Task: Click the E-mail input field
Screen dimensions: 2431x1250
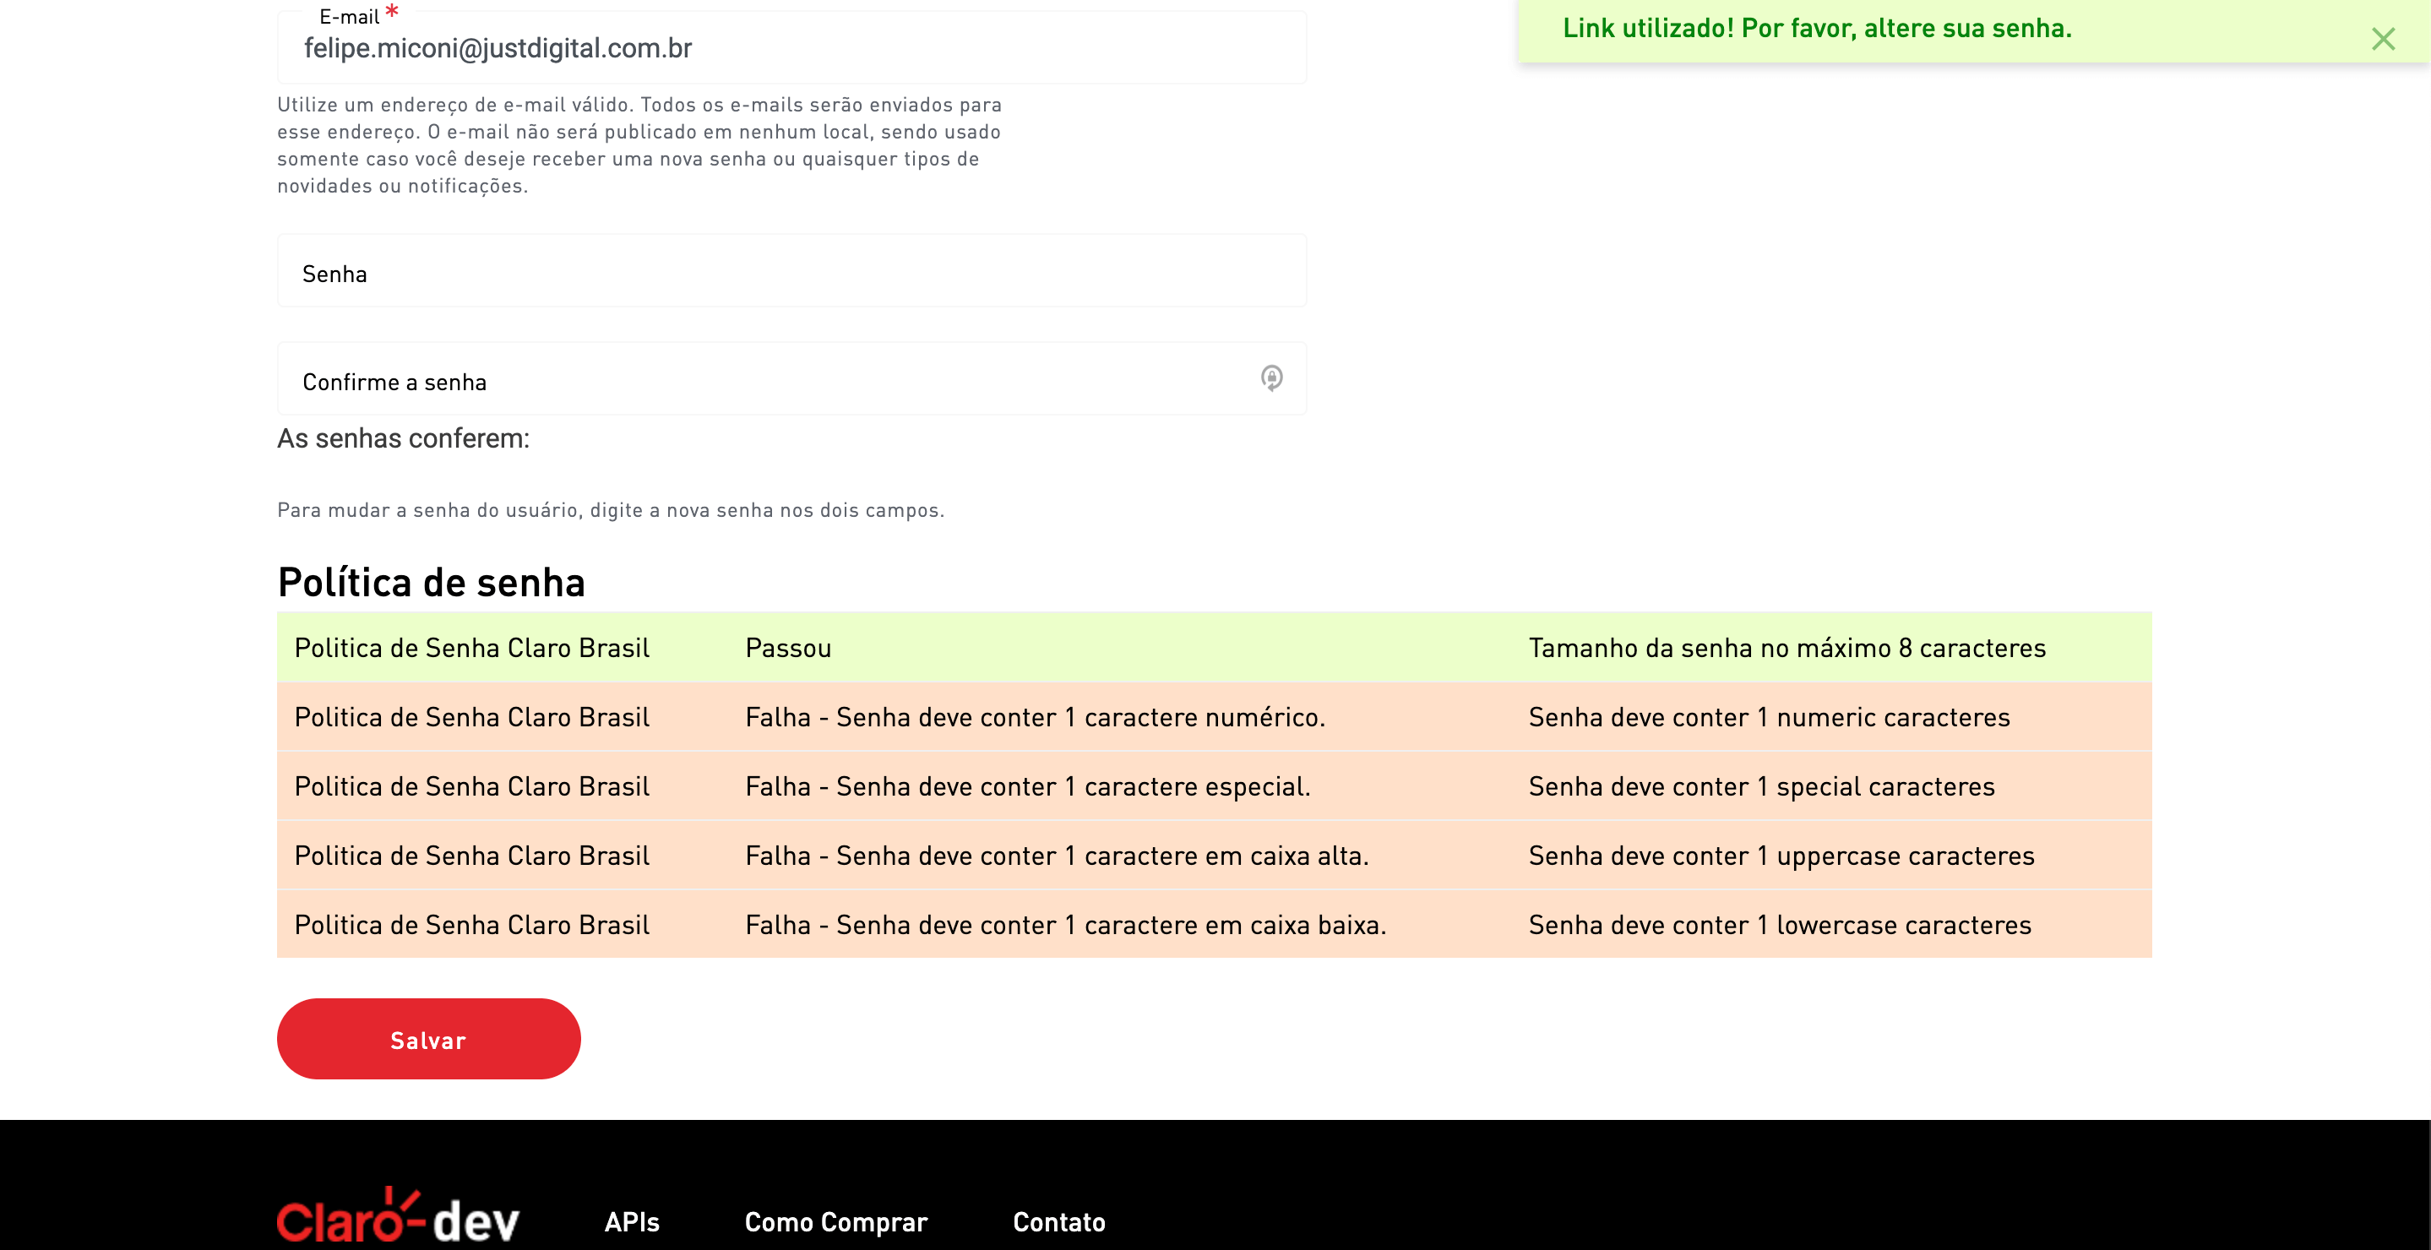Action: pos(791,49)
